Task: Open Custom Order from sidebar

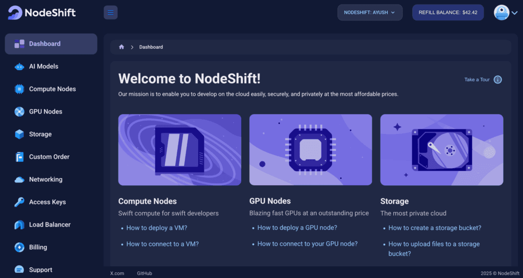Action: coord(49,157)
